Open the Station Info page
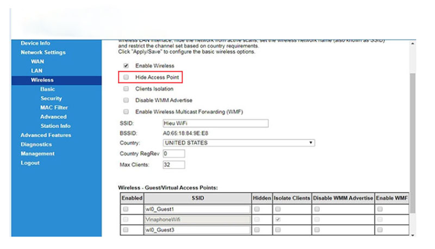The height and width of the screenshot is (249, 435). pyautogui.click(x=55, y=126)
